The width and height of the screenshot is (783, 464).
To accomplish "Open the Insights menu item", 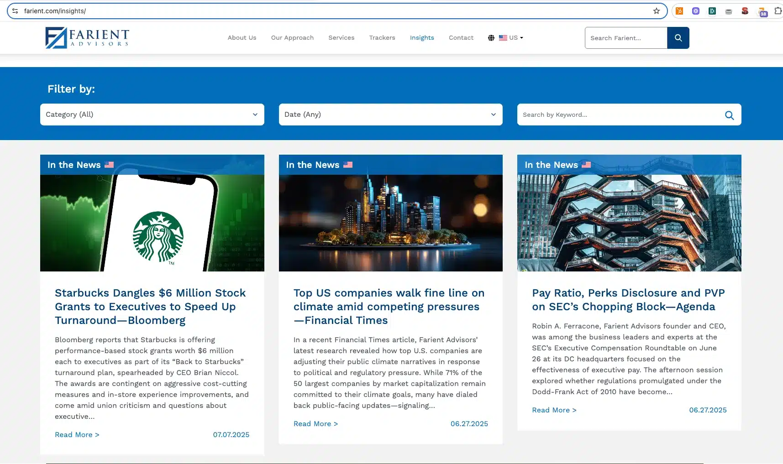I will pos(422,38).
